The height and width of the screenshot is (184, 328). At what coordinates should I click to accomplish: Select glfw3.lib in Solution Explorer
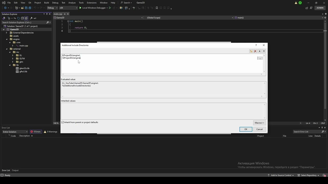[23, 72]
